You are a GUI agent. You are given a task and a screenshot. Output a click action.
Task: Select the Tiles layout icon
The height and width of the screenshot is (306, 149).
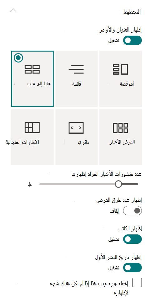pos(32,128)
